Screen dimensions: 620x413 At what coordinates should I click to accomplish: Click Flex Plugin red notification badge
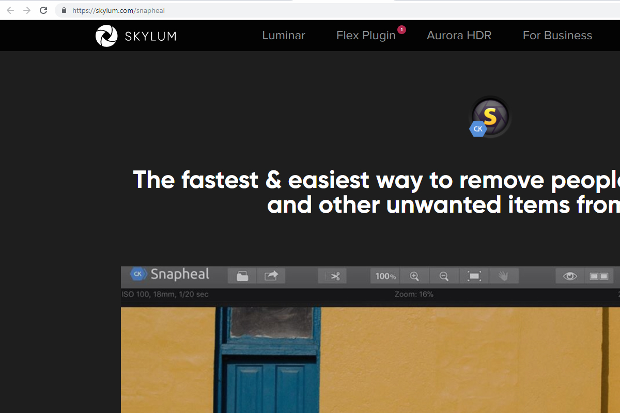(401, 29)
